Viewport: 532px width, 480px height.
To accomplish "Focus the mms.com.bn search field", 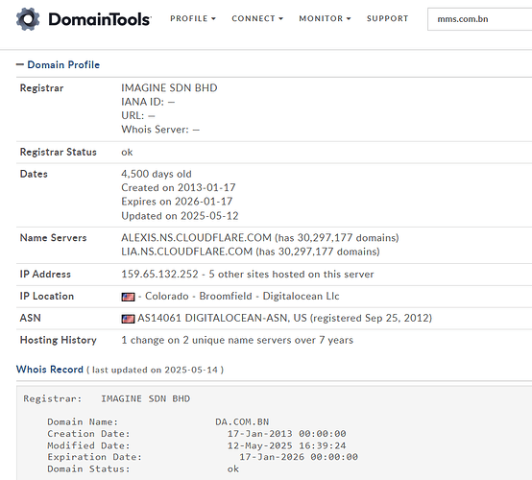I will 480,19.
